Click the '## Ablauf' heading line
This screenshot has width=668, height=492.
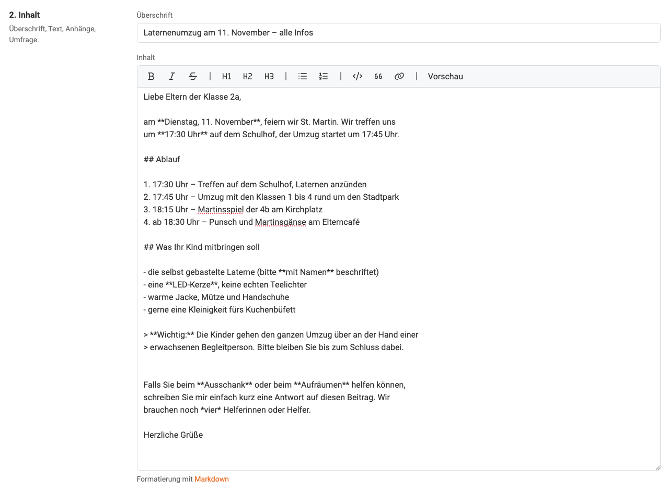coord(162,160)
